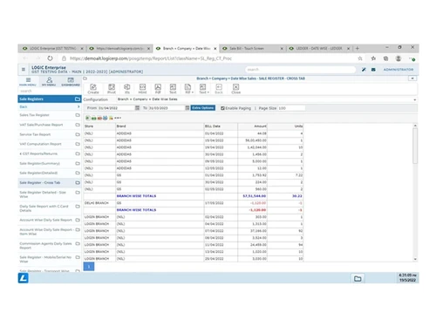Viewport: 436px width, 327px height.
Task: Open the Rtf export dropdown
Action: point(188,89)
